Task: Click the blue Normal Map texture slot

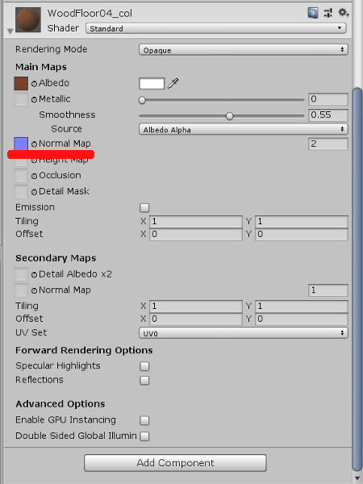Action: click(21, 144)
